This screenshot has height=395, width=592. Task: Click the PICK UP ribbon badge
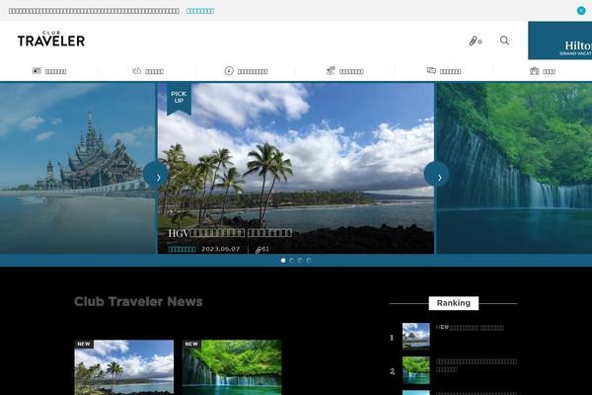click(x=179, y=99)
